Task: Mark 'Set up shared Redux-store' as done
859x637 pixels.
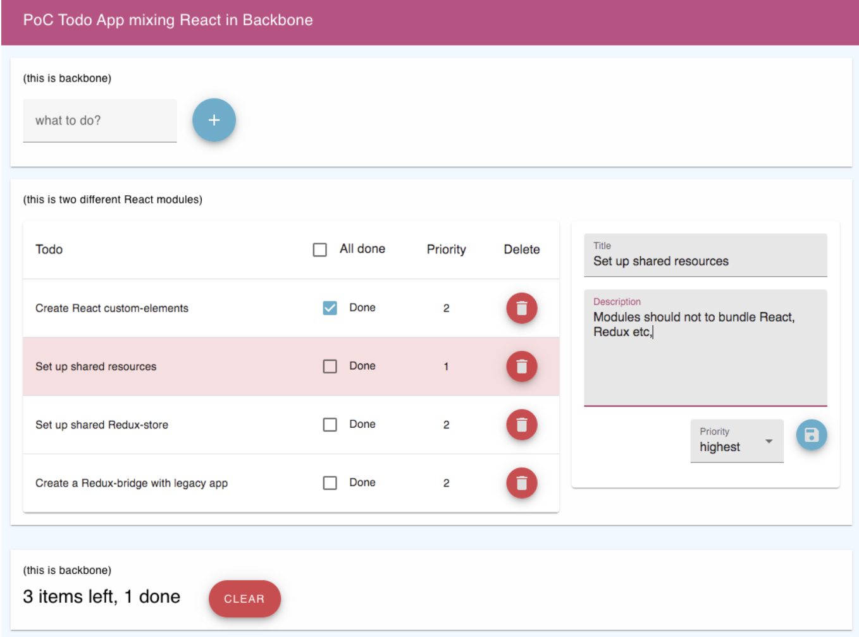Action: 330,424
